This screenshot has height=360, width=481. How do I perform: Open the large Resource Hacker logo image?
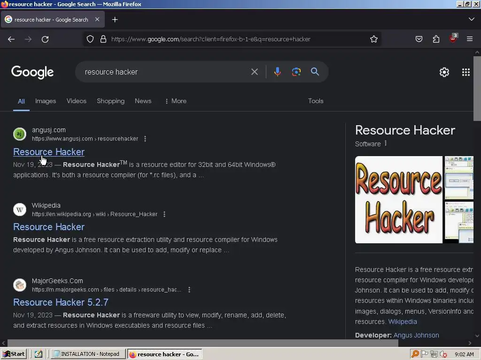398,200
